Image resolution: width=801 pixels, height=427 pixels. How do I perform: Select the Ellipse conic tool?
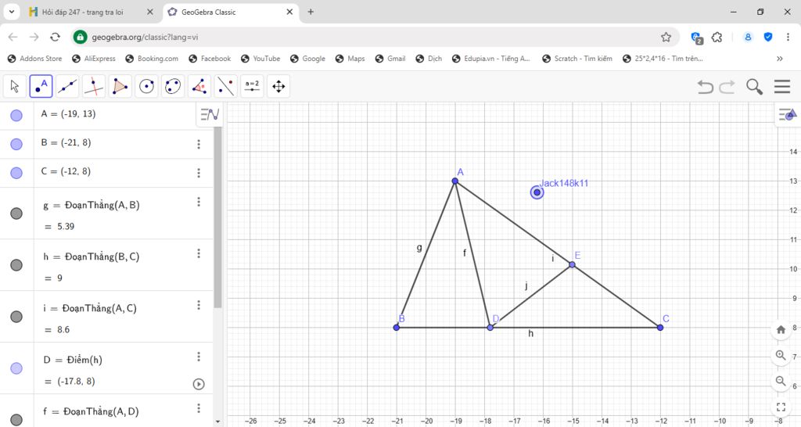pos(173,86)
